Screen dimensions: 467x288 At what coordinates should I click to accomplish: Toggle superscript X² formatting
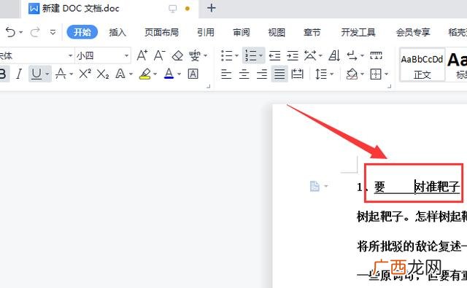(x=85, y=74)
